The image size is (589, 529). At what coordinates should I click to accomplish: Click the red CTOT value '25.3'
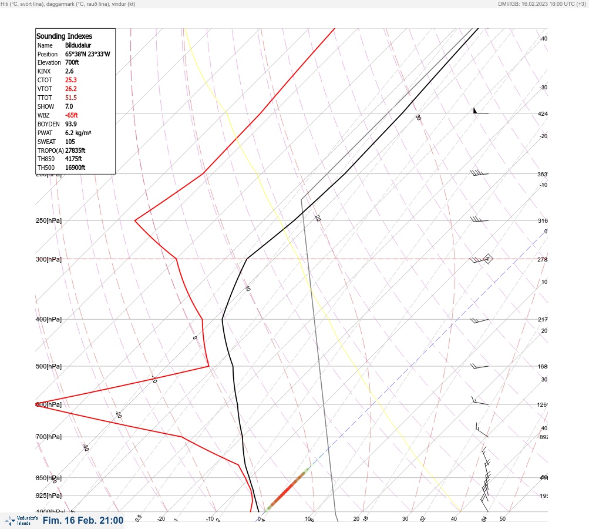tap(71, 80)
